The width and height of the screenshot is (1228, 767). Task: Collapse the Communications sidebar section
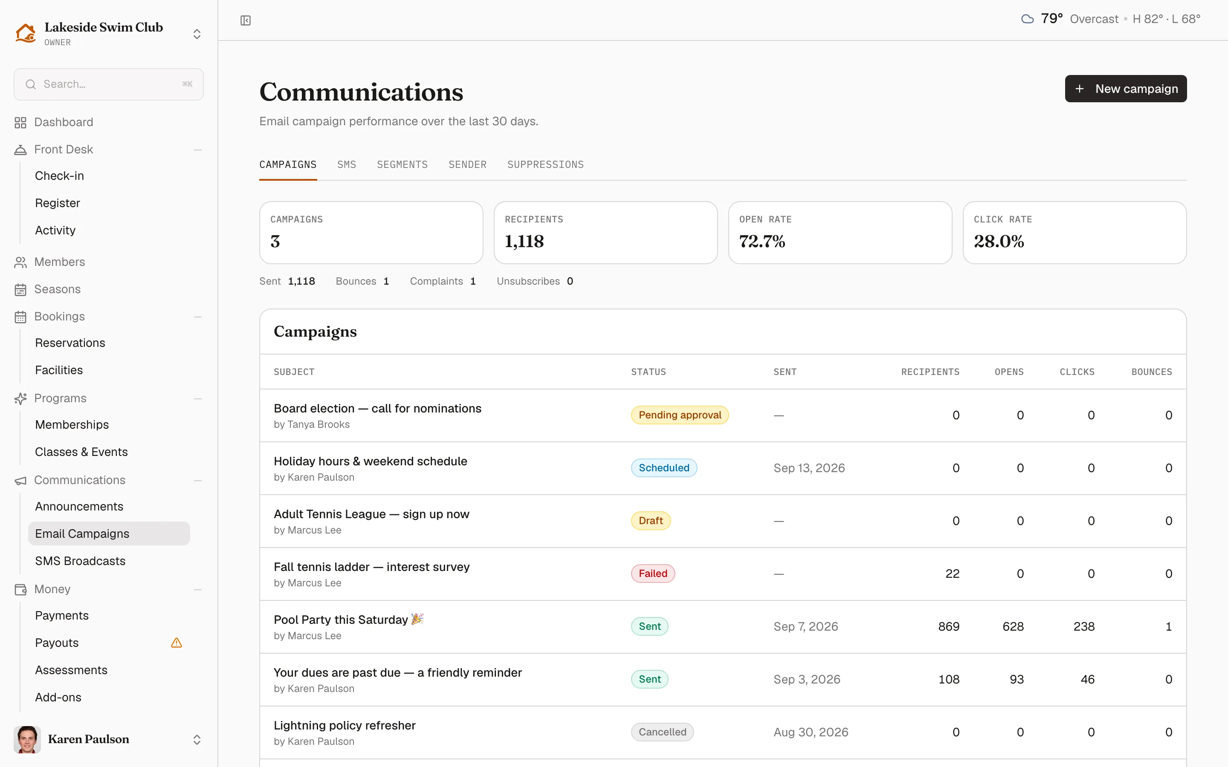click(x=198, y=480)
